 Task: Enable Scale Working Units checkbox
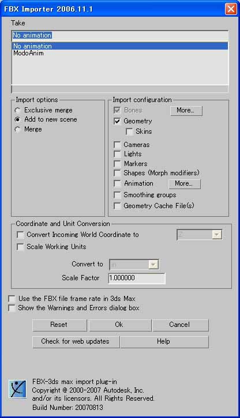pos(20,247)
